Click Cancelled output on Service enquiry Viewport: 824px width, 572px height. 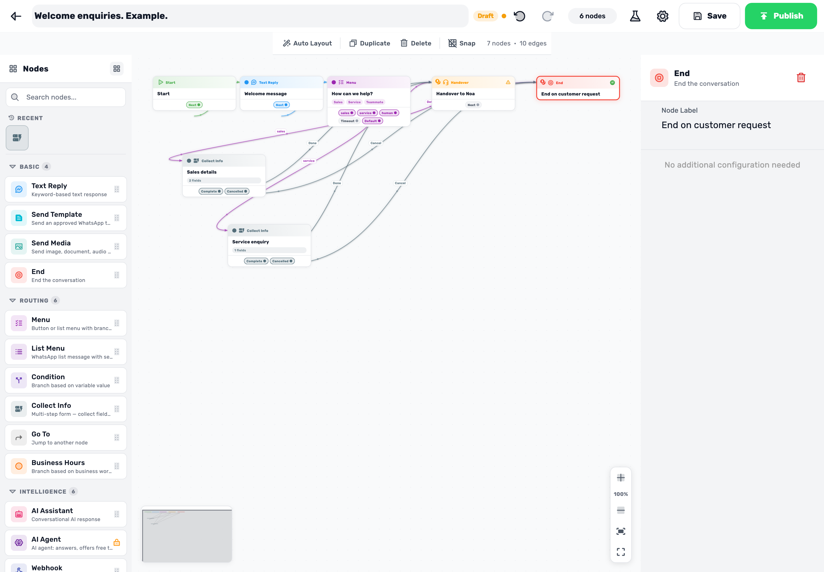[282, 261]
